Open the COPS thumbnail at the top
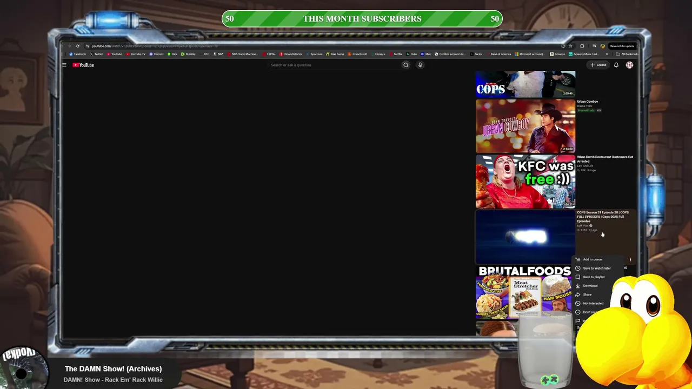 coord(525,84)
